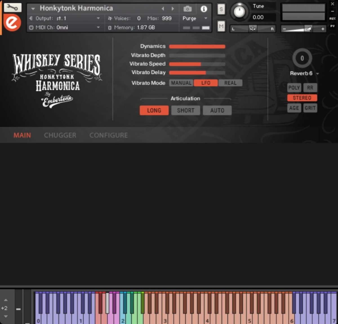Open the Output st. 1 dropdown
This screenshot has height=324, width=338.
coord(65,18)
